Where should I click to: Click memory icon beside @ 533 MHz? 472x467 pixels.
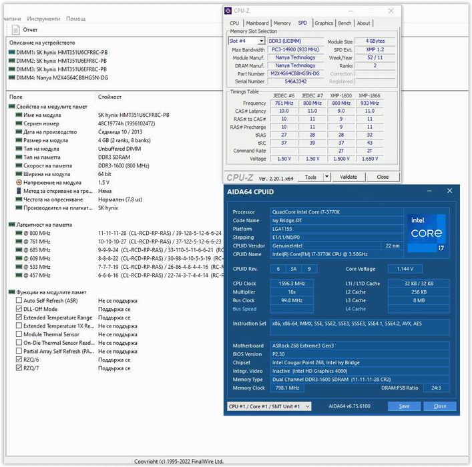tap(19, 266)
